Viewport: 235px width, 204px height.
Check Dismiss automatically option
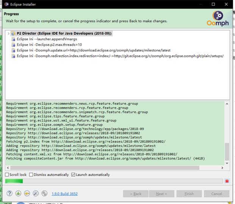[31, 175]
